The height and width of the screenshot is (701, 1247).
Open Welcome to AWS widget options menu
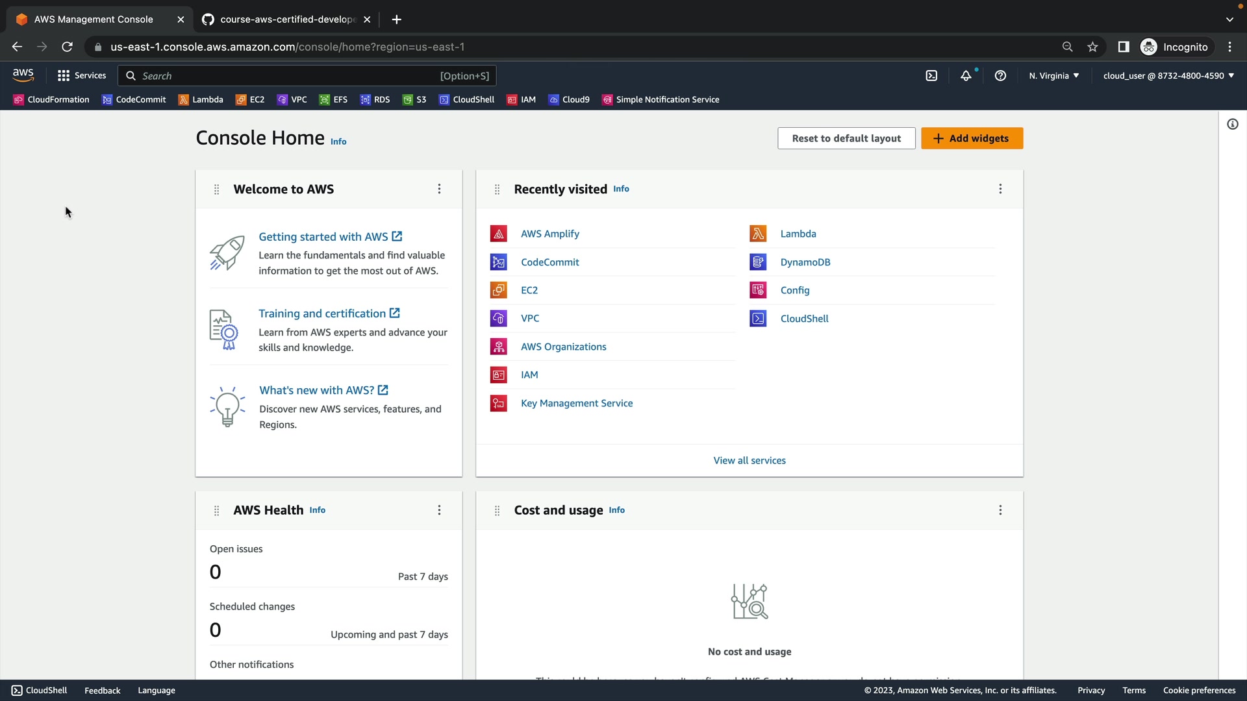pyautogui.click(x=439, y=189)
